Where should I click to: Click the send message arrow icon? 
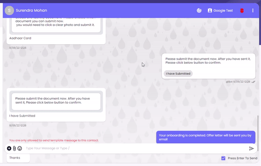point(251,148)
